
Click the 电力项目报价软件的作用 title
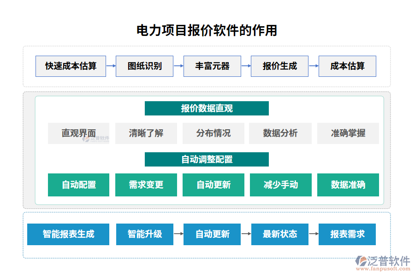point(207,31)
